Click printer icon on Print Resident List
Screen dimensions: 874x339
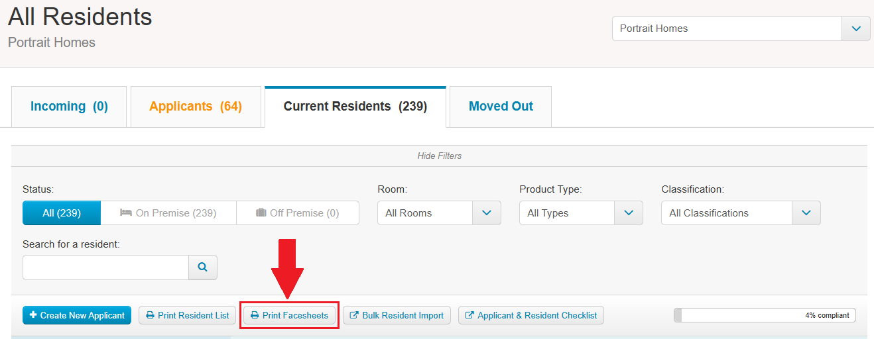(x=151, y=316)
